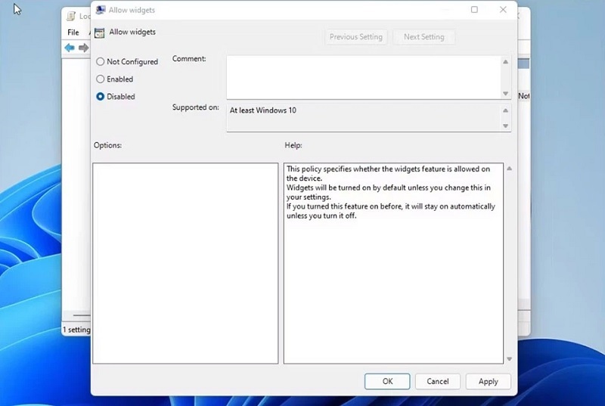Maximize the Allow widgets dialog

tap(474, 10)
